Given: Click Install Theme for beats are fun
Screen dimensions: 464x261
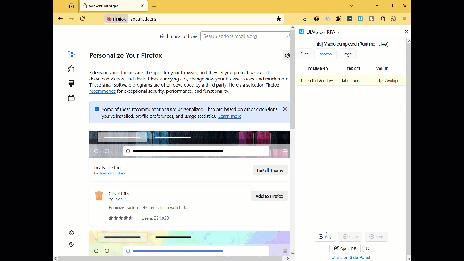Looking at the screenshot, I should pos(270,170).
